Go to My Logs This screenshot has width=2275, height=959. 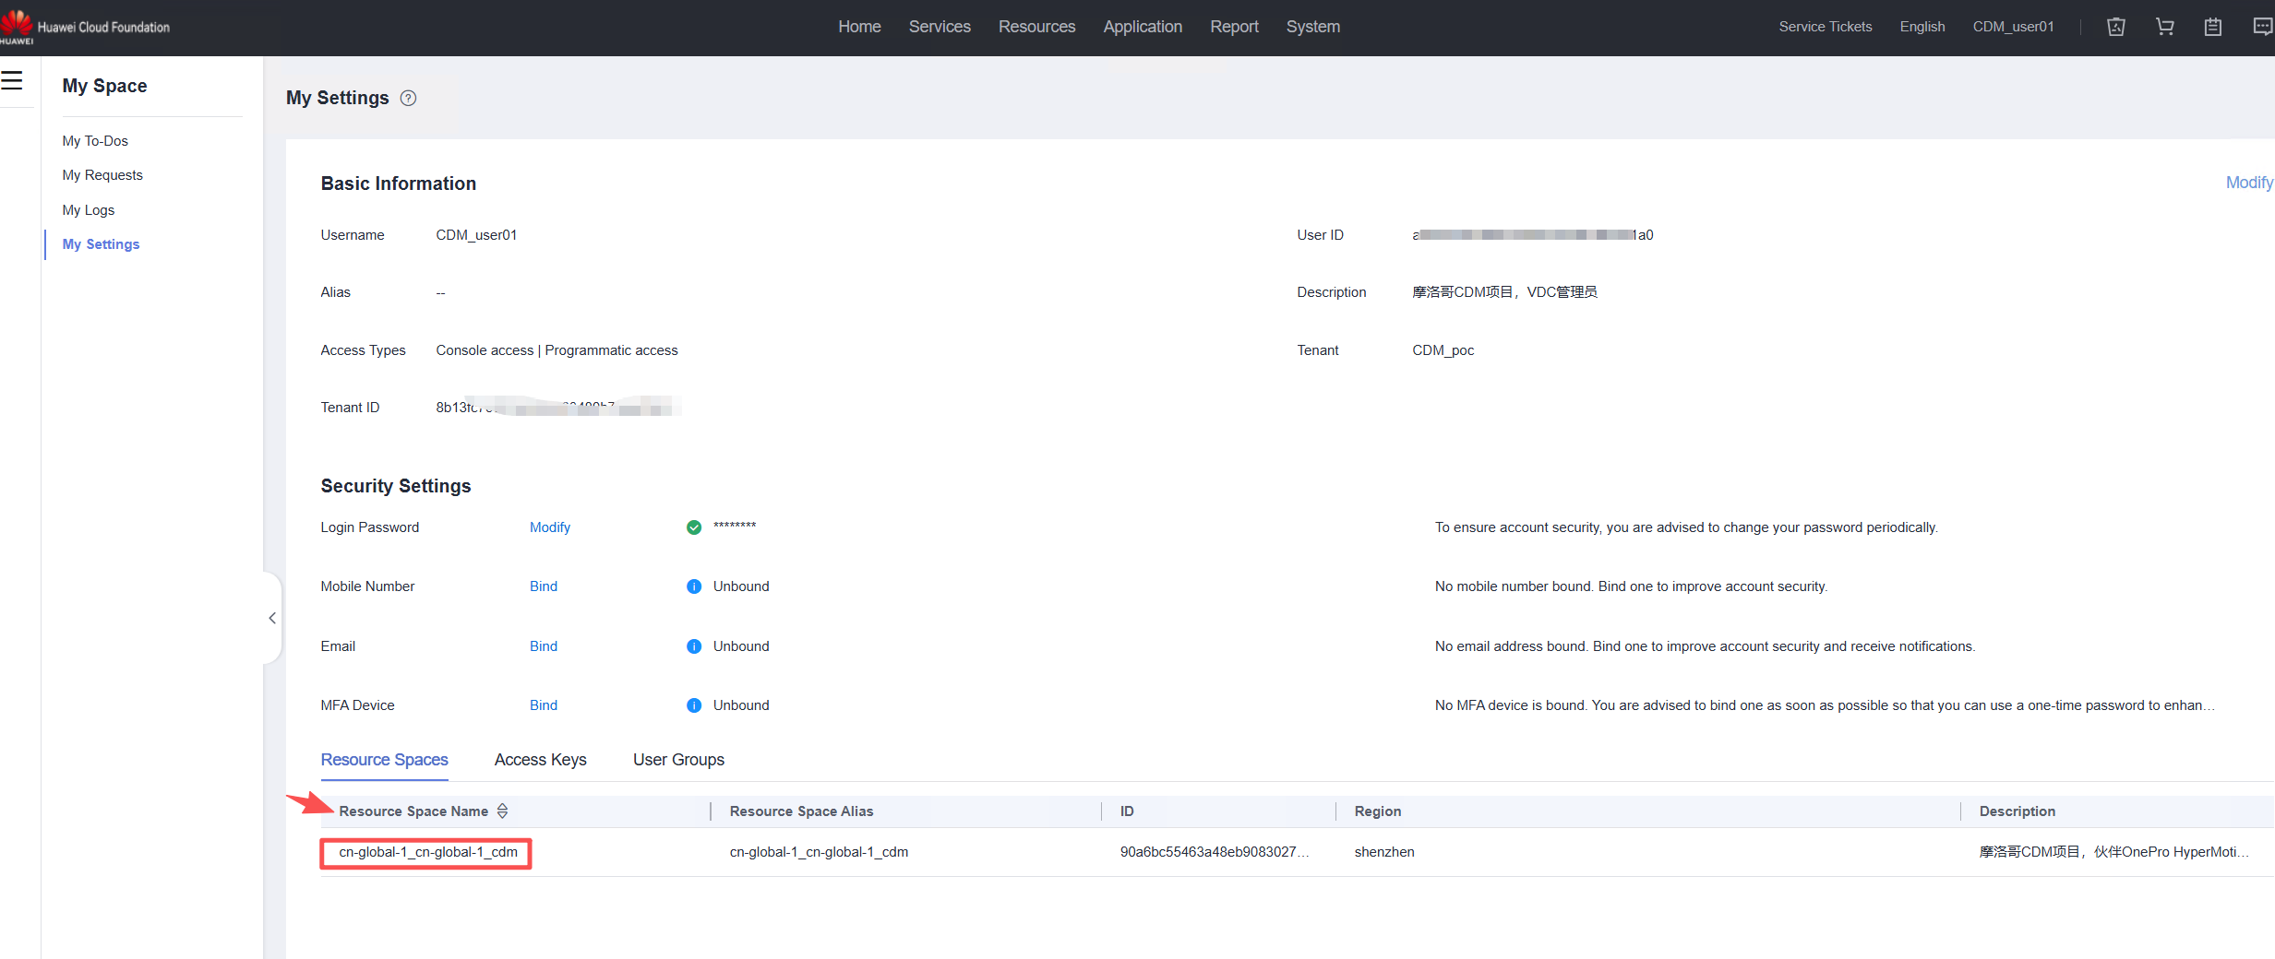point(89,210)
